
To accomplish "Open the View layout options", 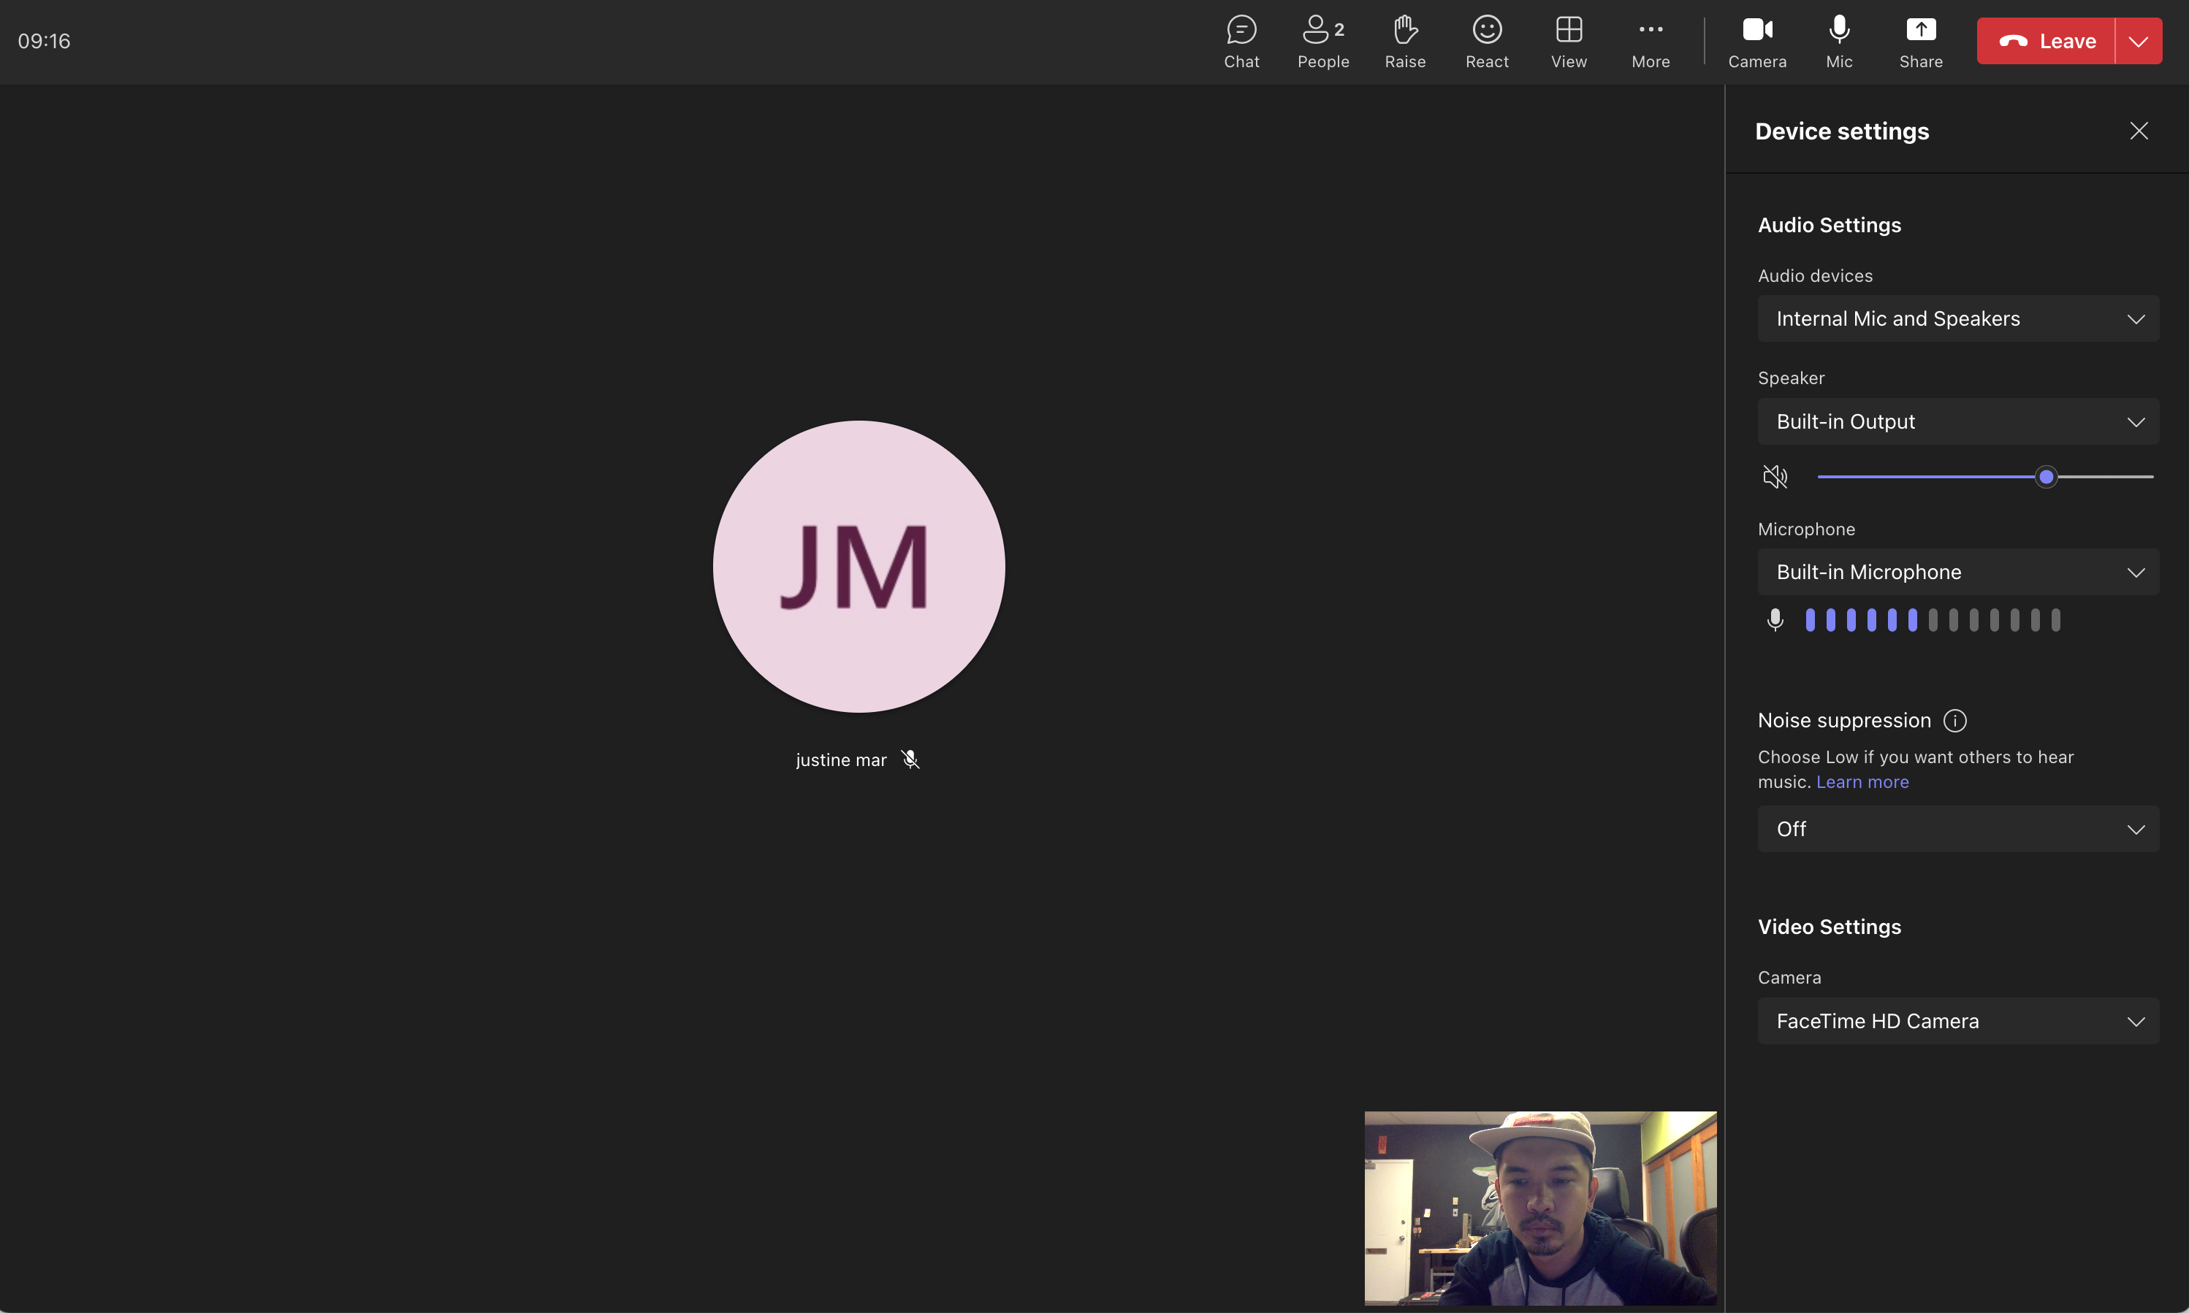I will click(1569, 41).
